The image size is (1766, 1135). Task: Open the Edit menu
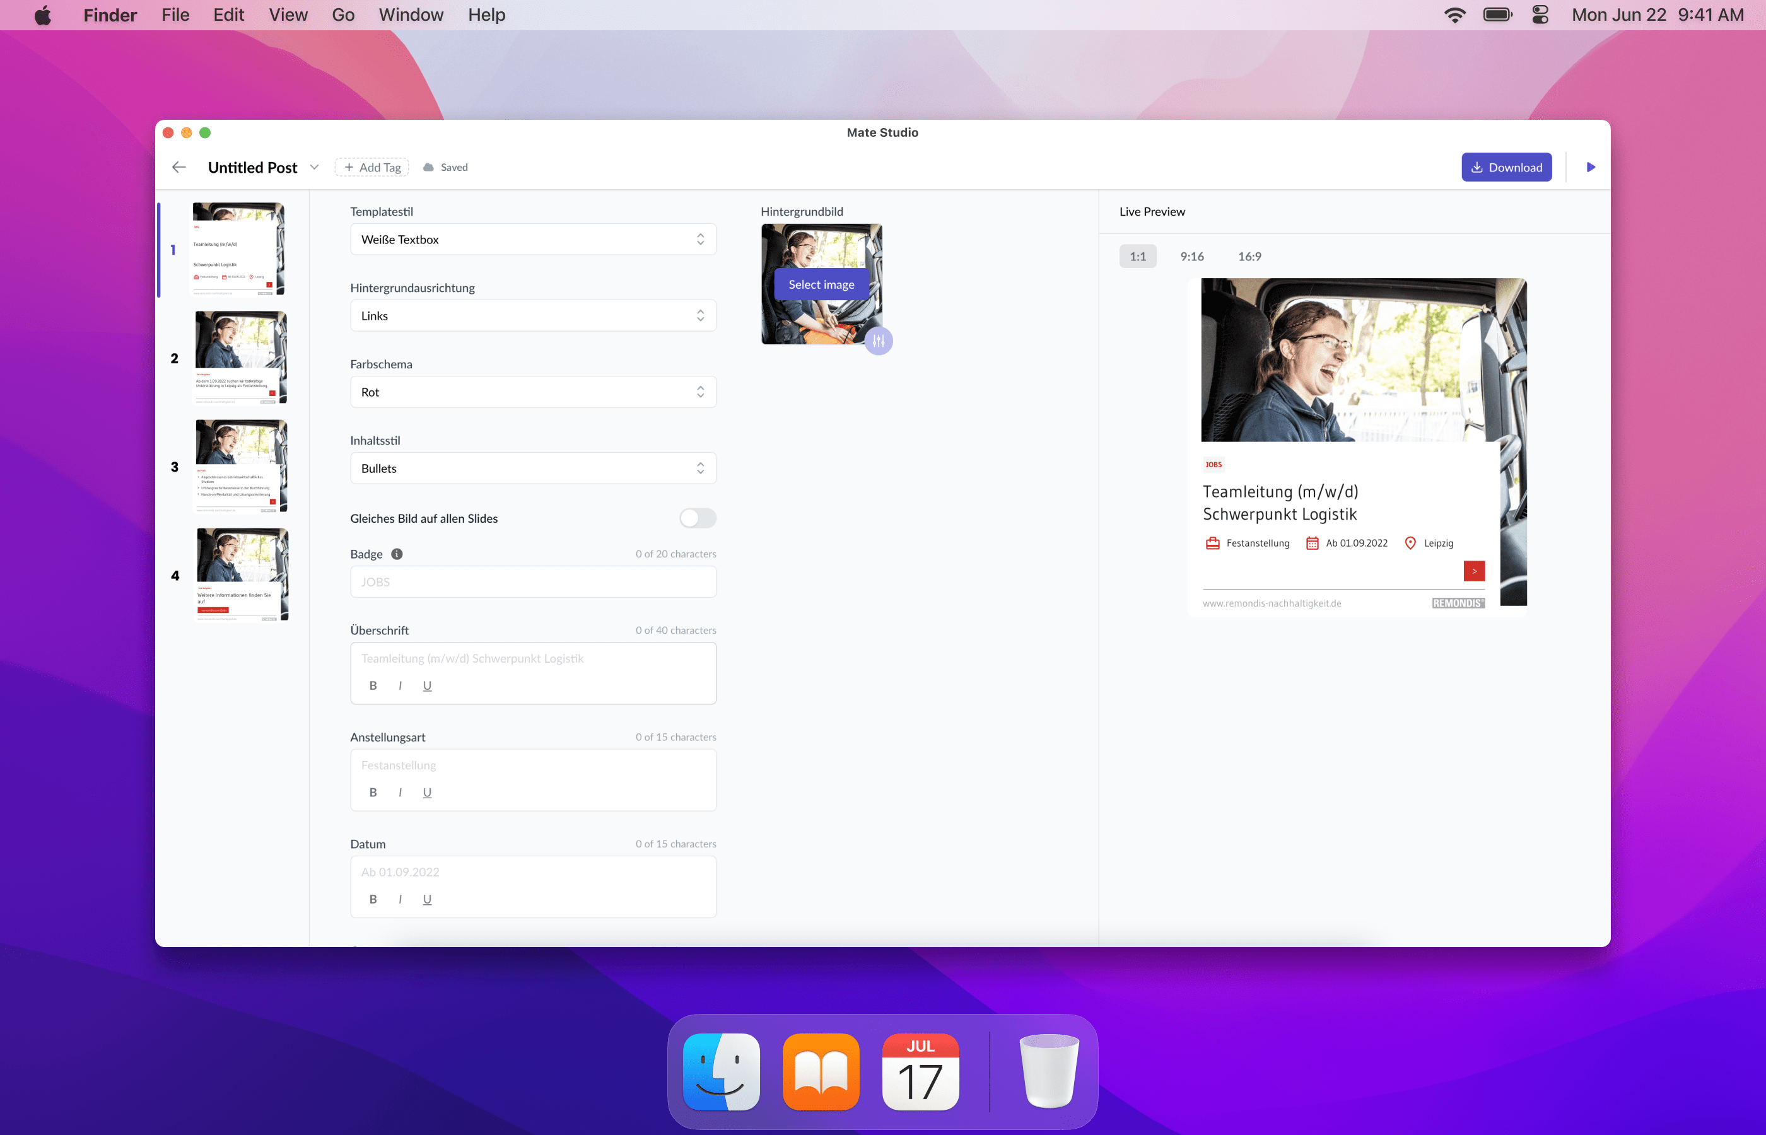[228, 15]
